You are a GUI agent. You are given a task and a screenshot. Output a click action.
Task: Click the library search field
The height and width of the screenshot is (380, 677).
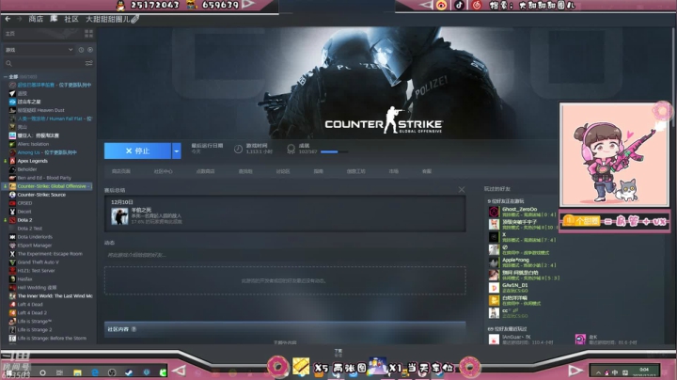point(48,63)
